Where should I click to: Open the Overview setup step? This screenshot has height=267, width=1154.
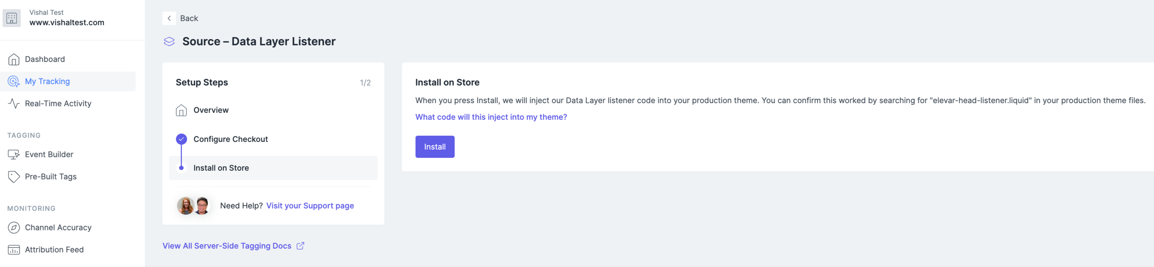tap(210, 110)
